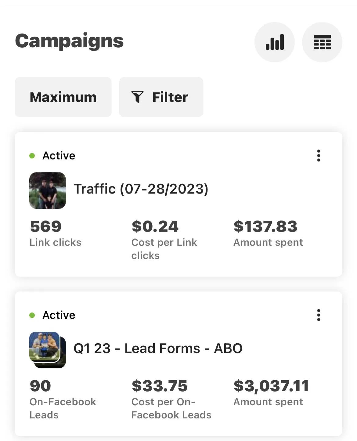Open the Maximum date range selector
The height and width of the screenshot is (441, 357).
tap(63, 97)
